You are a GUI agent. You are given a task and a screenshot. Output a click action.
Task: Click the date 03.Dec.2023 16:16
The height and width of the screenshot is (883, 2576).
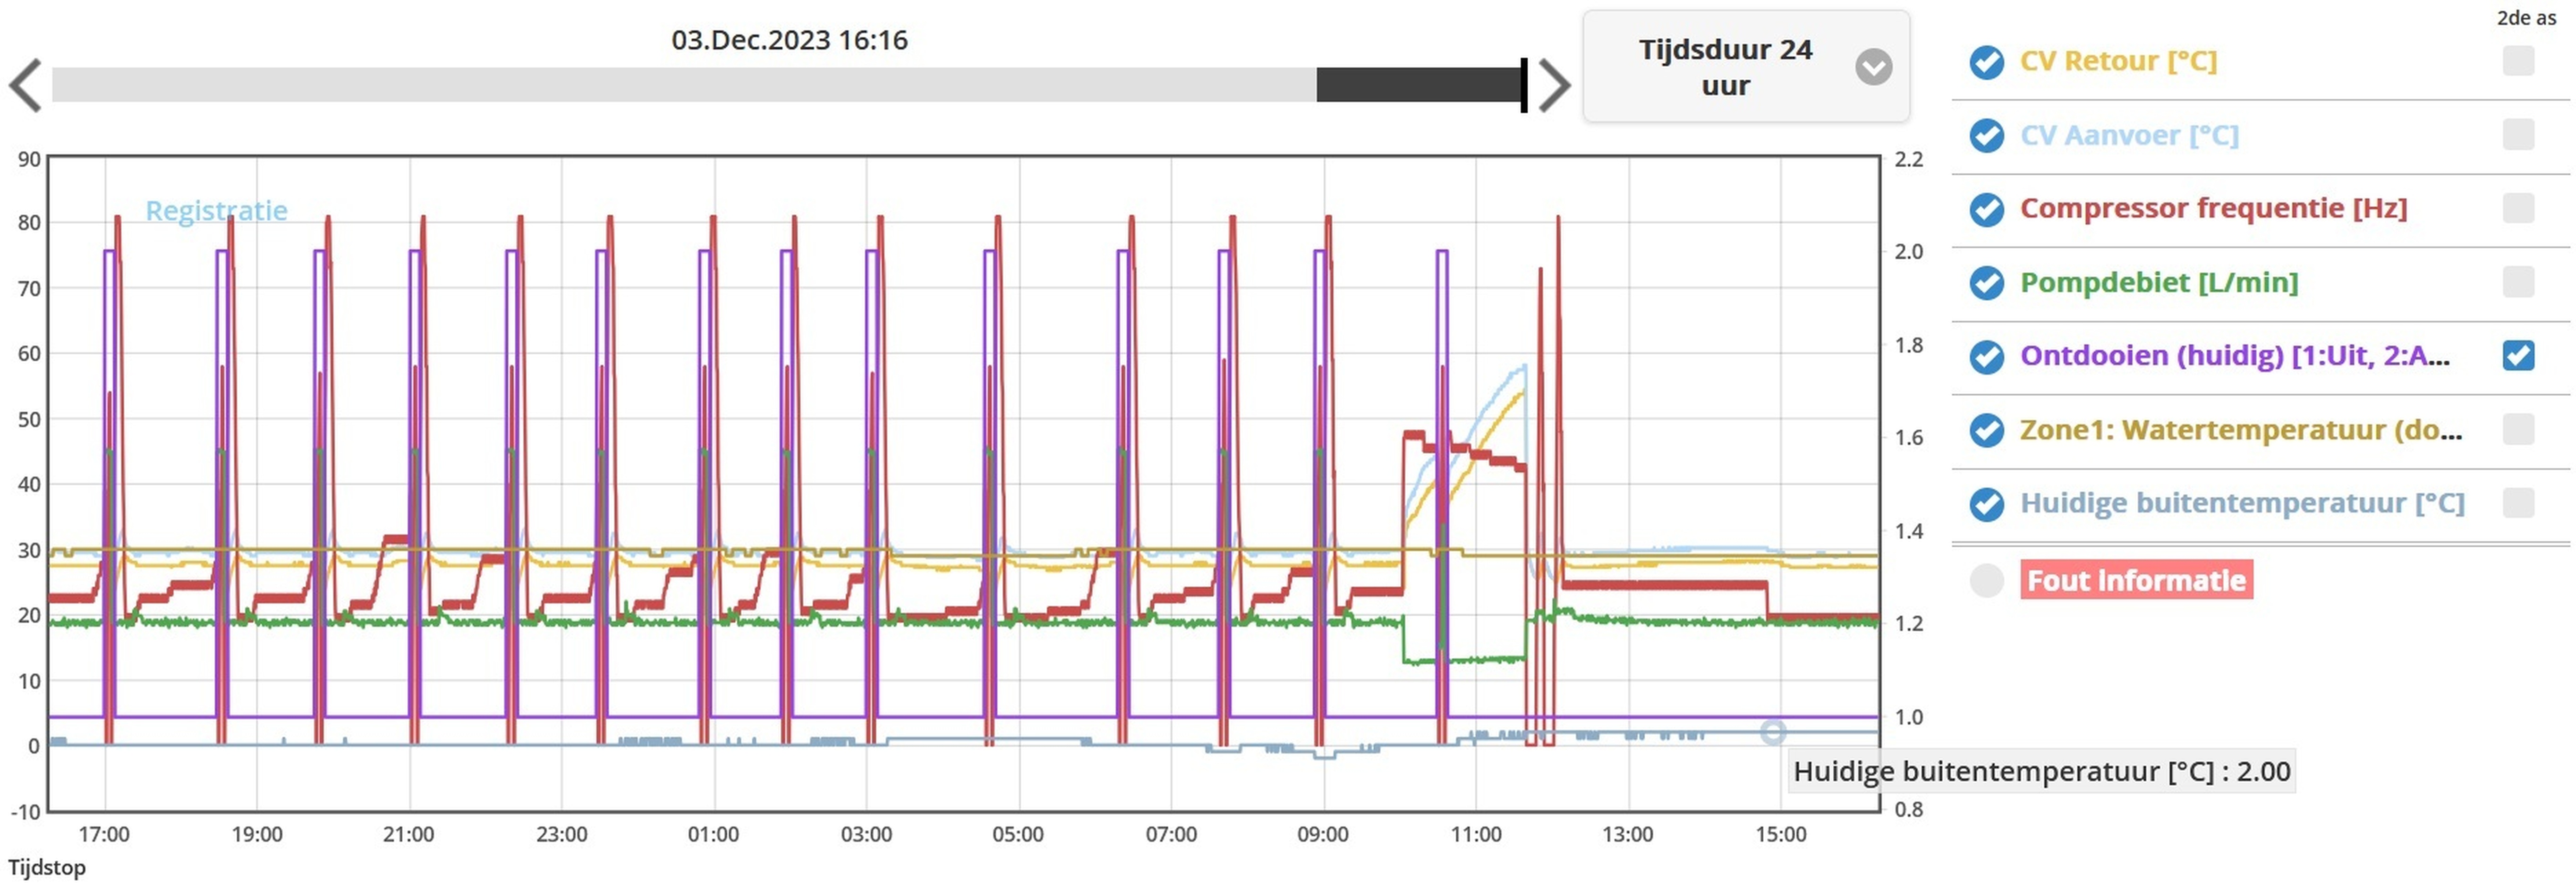coord(789,40)
